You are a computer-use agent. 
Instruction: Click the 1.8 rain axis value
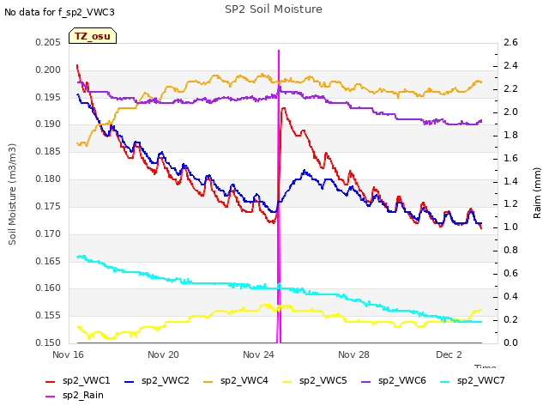[x=510, y=135]
